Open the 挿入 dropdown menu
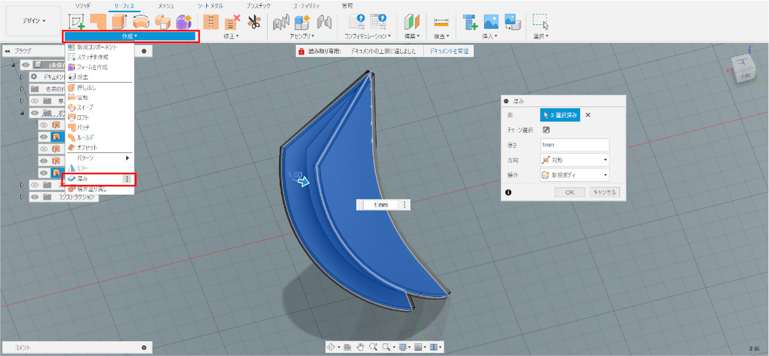The image size is (769, 356). (489, 36)
